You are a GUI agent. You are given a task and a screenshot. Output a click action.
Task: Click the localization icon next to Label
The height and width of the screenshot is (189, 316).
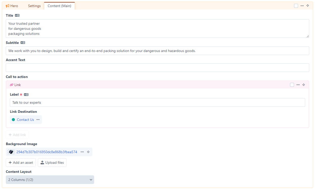point(26,95)
